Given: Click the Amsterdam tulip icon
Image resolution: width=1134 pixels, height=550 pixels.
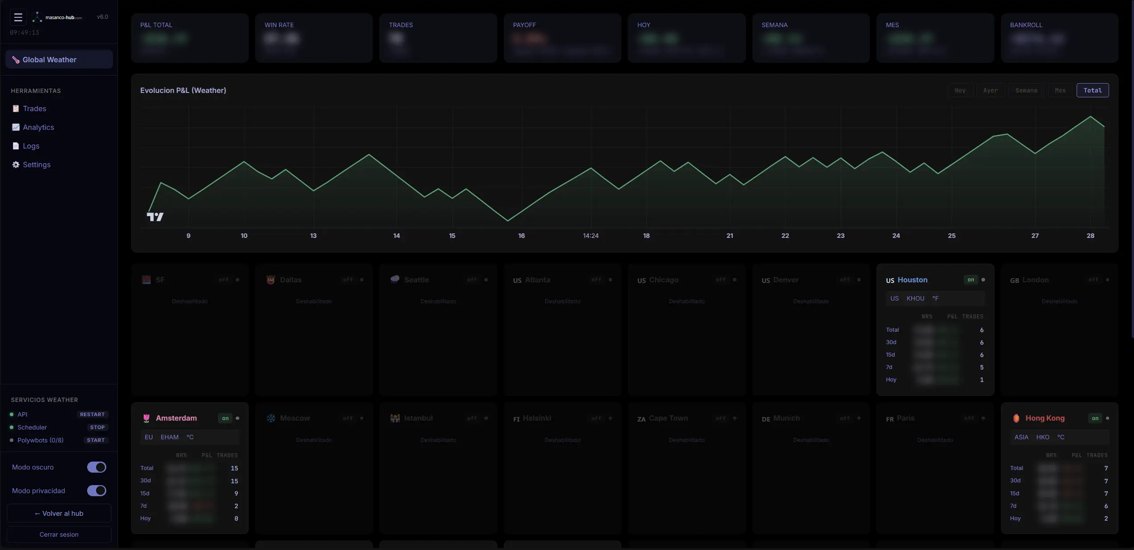Looking at the screenshot, I should [146, 418].
